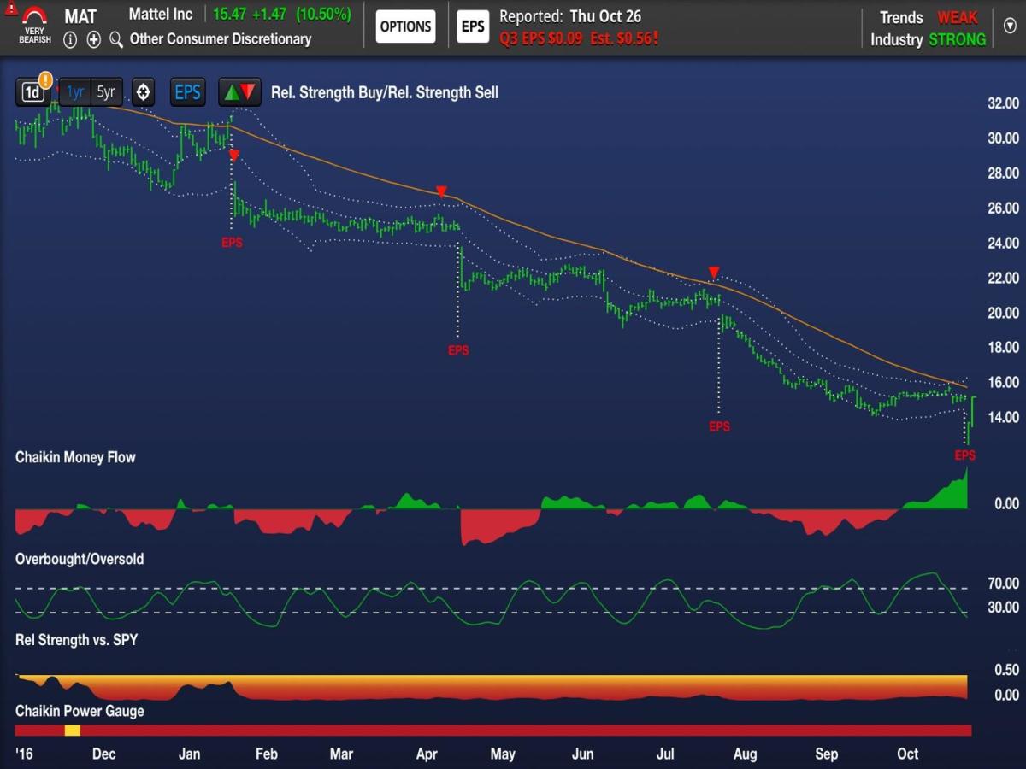This screenshot has height=769, width=1026.
Task: Click the magnifying glass search icon
Action: pos(116,39)
